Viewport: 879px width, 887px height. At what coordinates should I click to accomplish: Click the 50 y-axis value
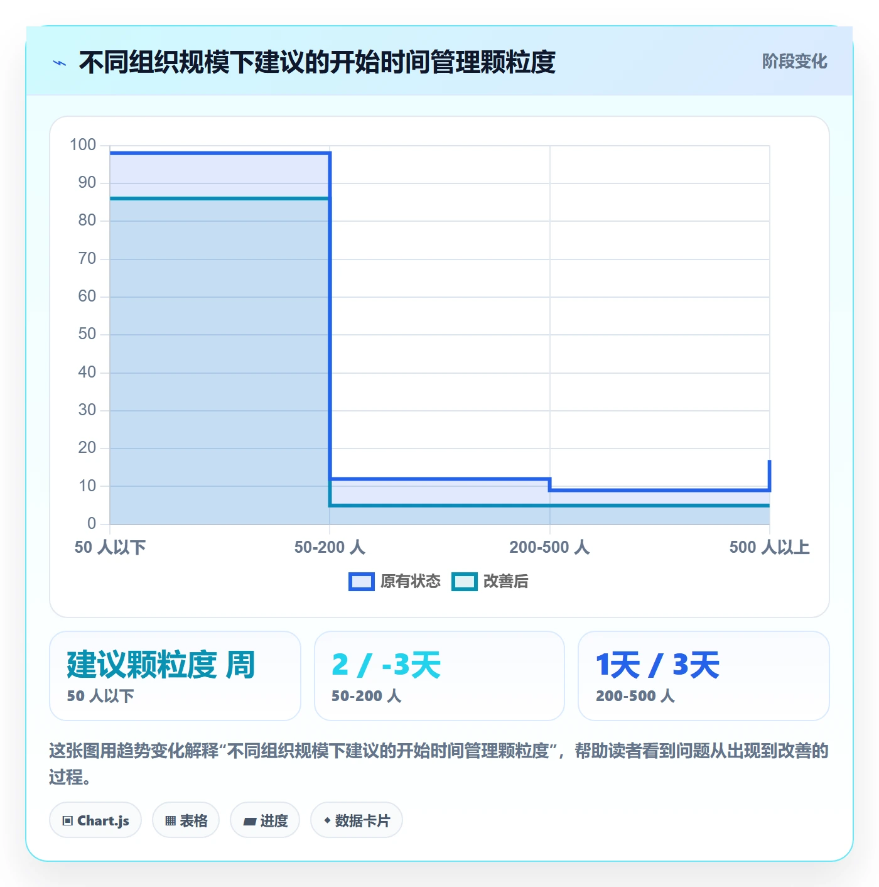pos(87,334)
